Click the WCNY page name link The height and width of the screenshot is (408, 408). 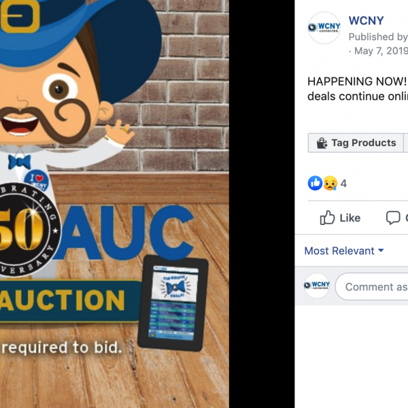click(x=366, y=21)
